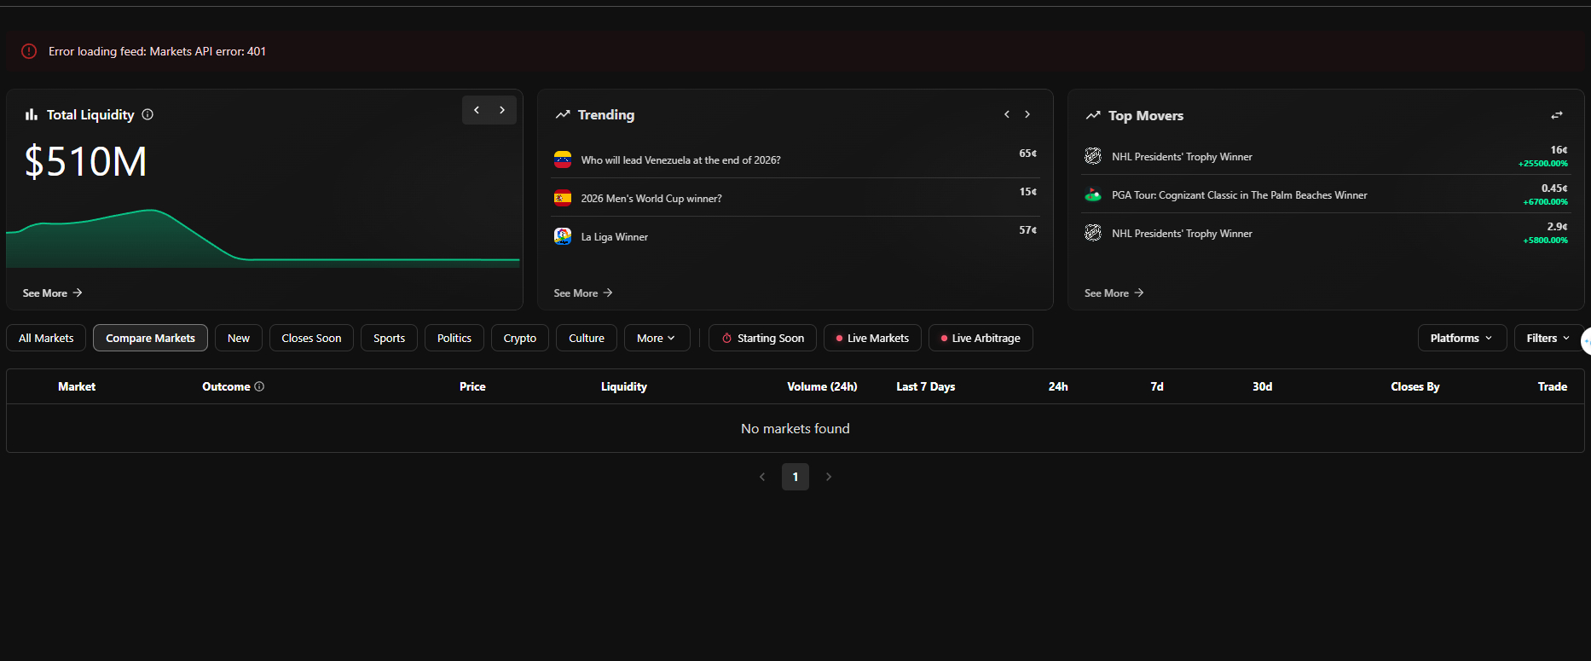
Task: Select the Politics category tab
Action: (x=454, y=339)
